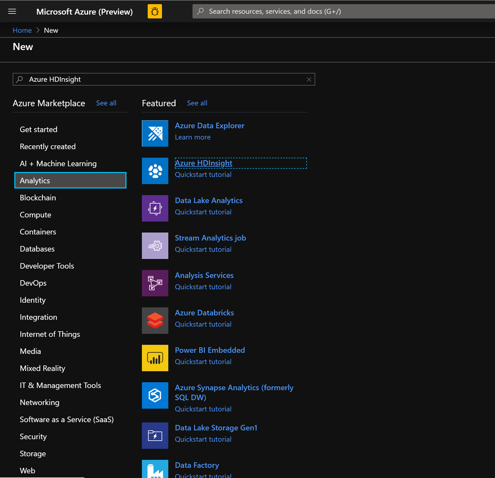Select Software as a Service (SaaS) category
The width and height of the screenshot is (495, 478).
click(x=67, y=420)
